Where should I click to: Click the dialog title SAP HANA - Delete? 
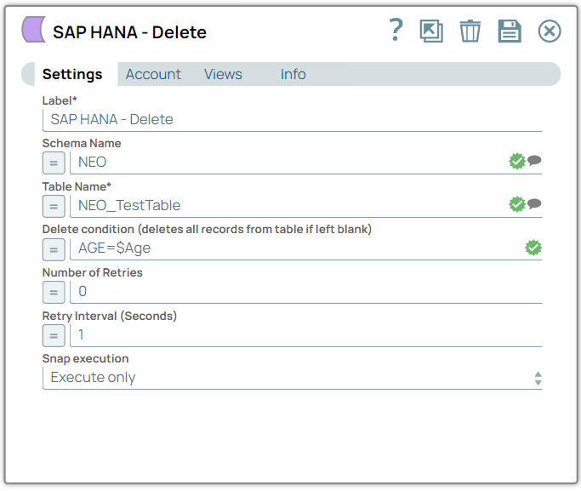pos(129,32)
